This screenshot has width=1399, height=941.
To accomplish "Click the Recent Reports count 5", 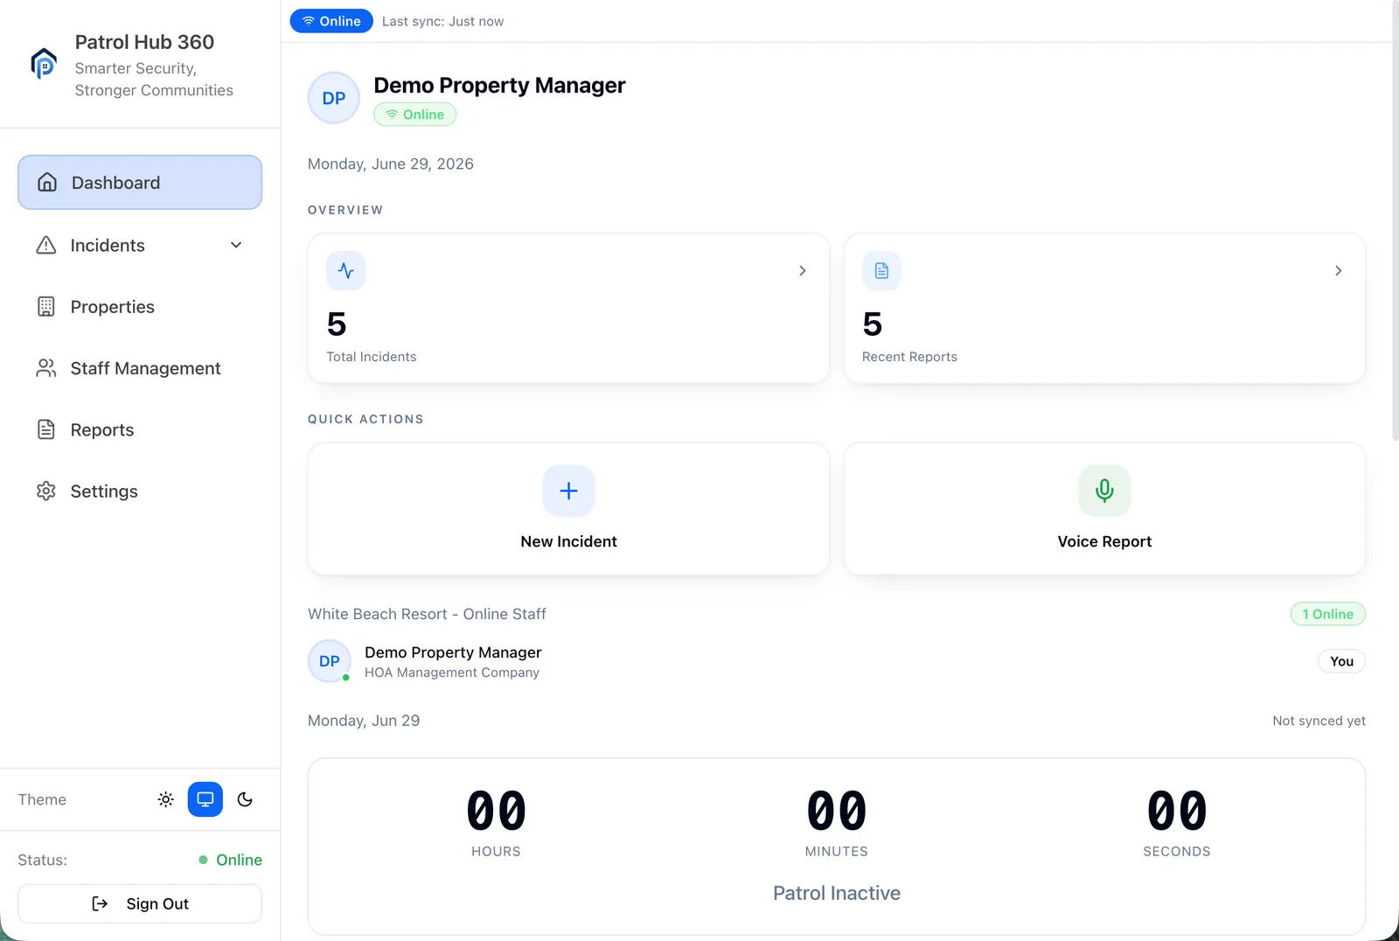I will [x=872, y=324].
